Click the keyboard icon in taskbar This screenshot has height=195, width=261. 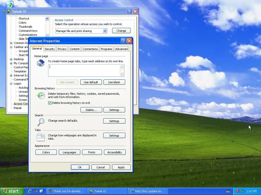228,191
